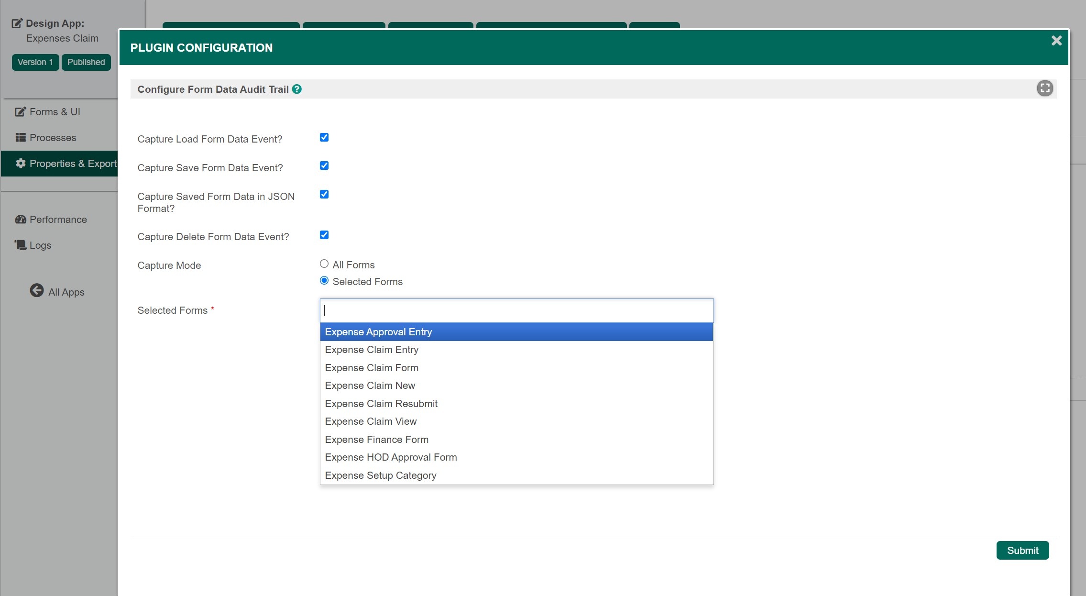1086x596 pixels.
Task: Click the fullscreen expand icon
Action: (1045, 88)
